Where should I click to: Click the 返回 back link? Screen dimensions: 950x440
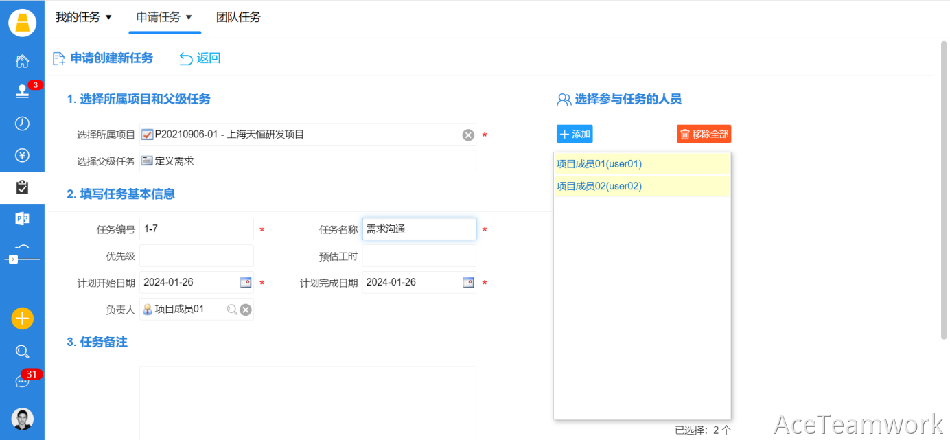[200, 58]
